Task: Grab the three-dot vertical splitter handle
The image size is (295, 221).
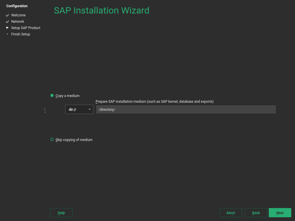Action: point(45,110)
